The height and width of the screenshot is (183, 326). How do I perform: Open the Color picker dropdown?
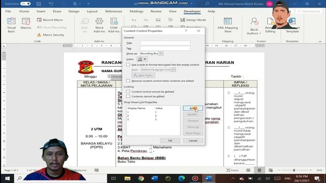(145, 59)
